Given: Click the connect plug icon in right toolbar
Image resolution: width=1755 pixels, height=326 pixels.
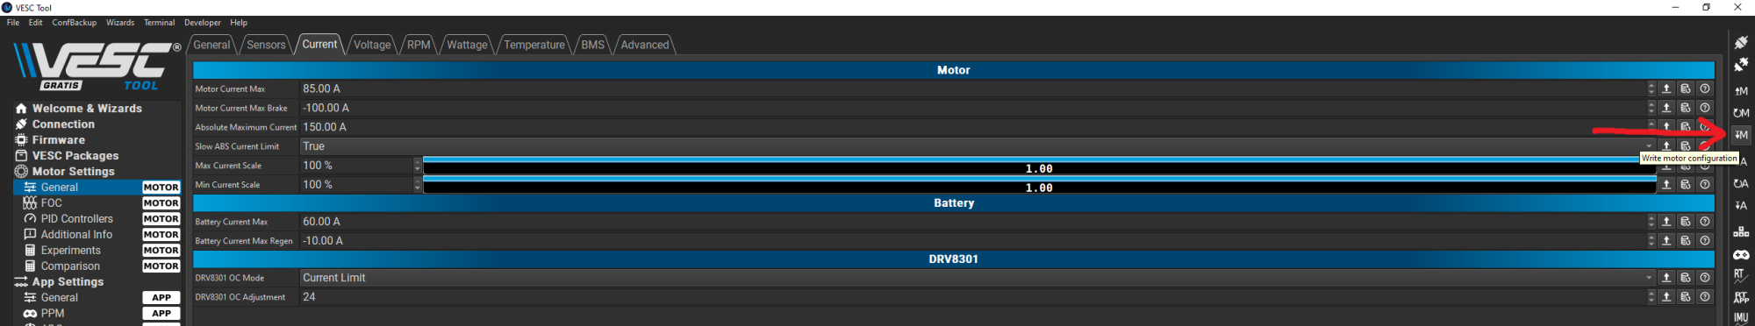Looking at the screenshot, I should [1741, 42].
